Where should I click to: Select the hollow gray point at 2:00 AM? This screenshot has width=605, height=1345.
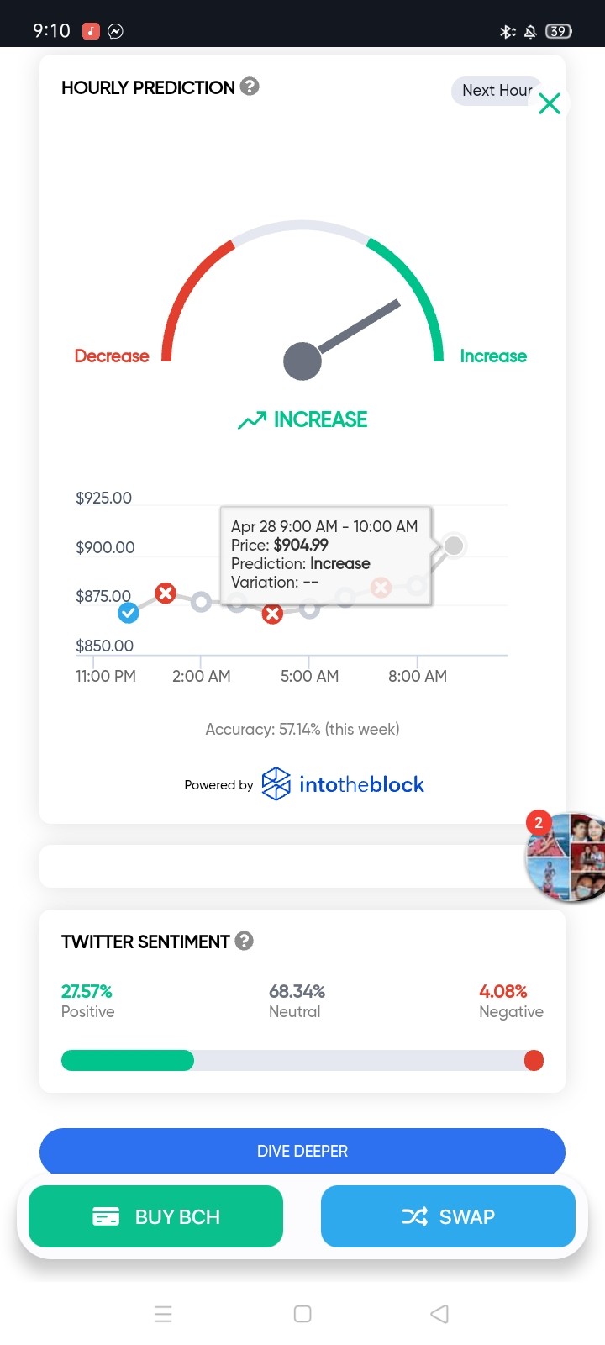click(201, 602)
